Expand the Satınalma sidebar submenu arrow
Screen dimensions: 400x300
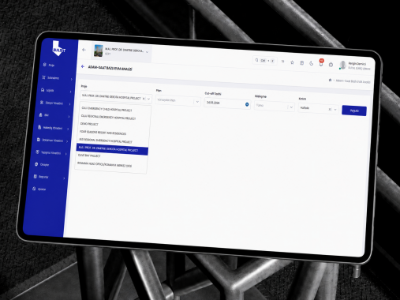(72, 79)
